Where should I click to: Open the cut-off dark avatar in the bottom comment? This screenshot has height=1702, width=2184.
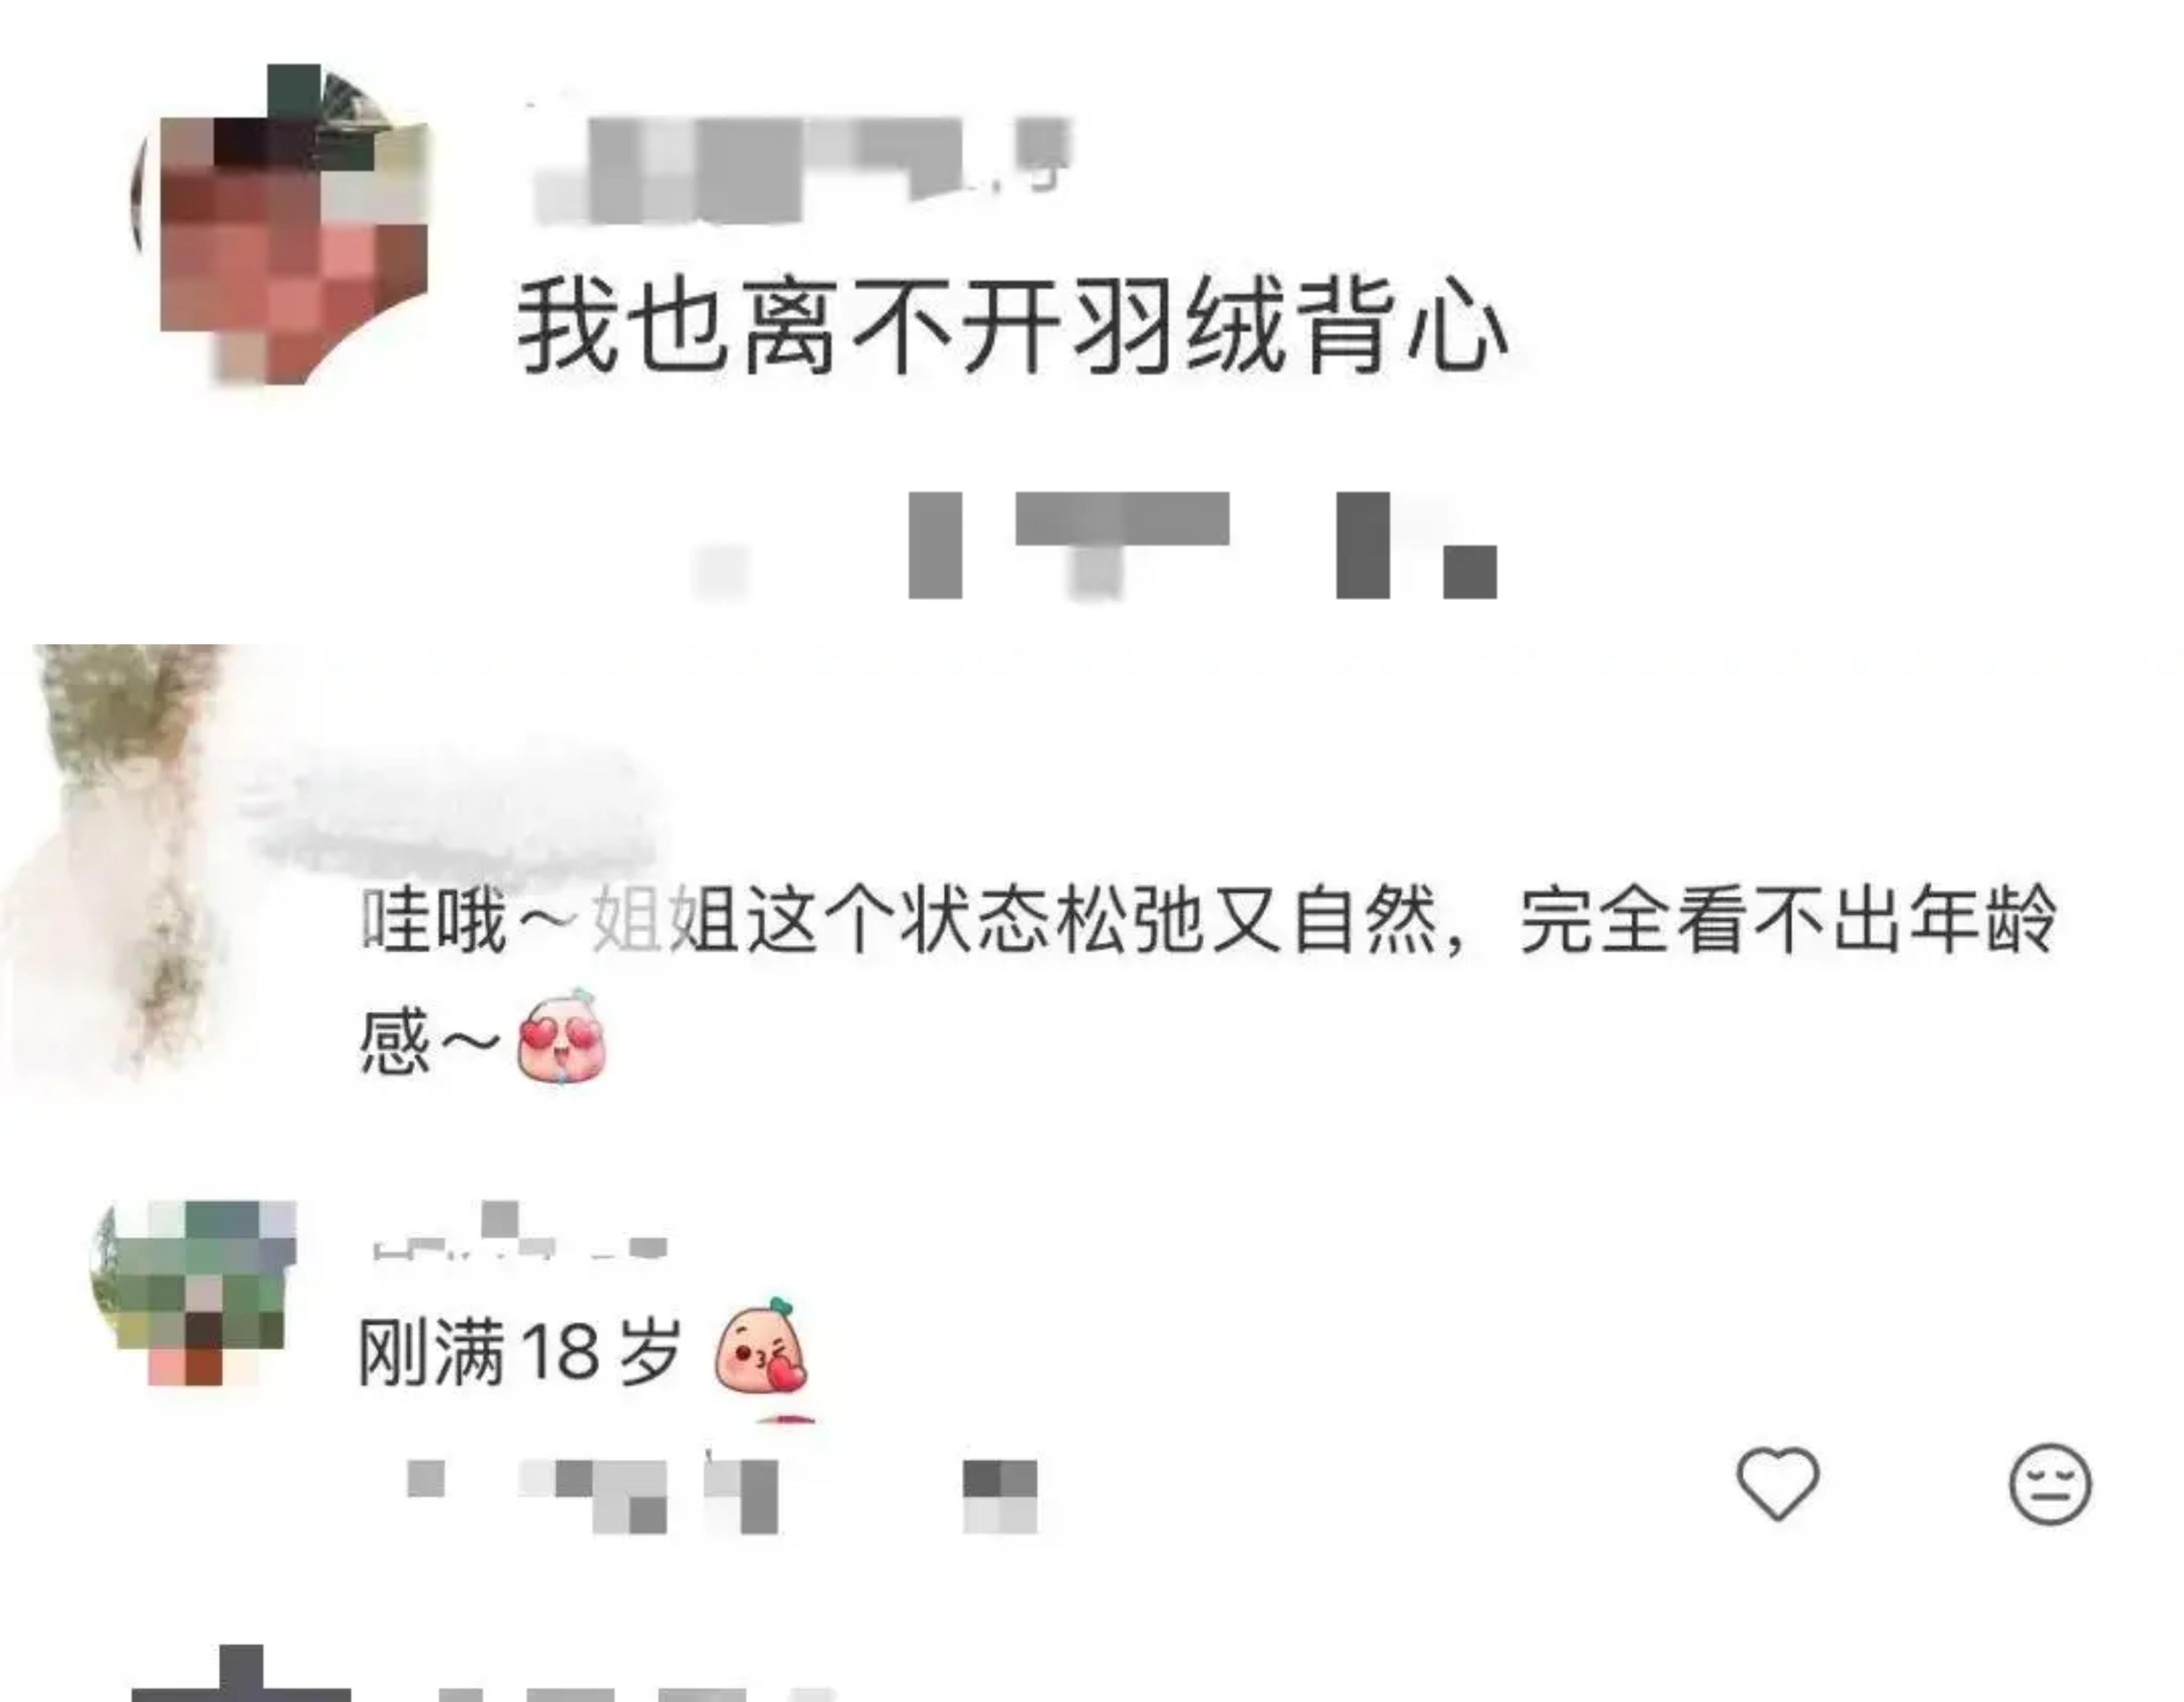coord(241,1675)
